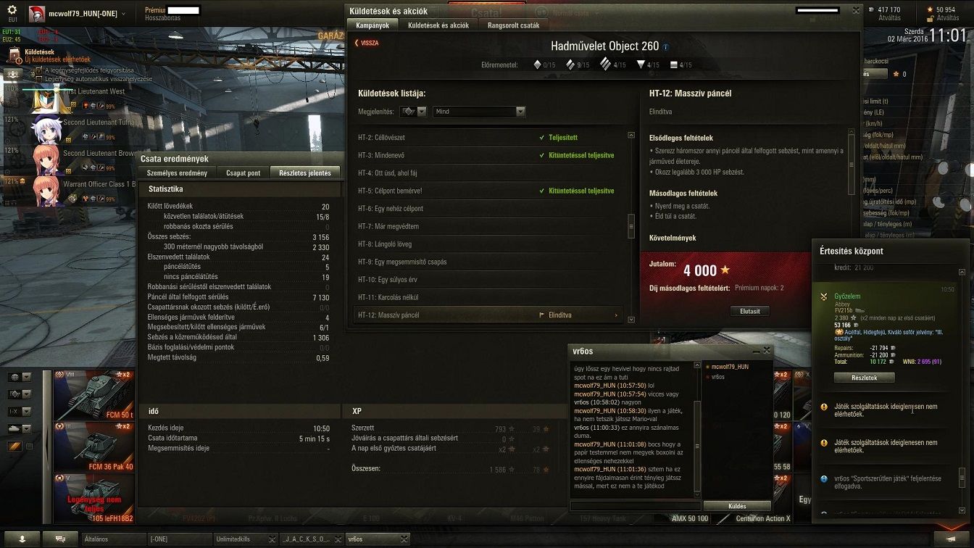Minimize the vr6os chat window
This screenshot has width=974, height=548.
coord(756,351)
